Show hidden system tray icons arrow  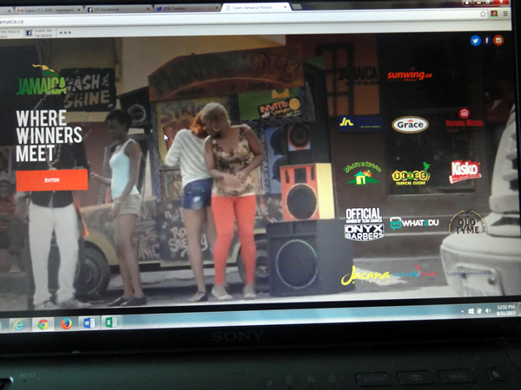point(463,312)
